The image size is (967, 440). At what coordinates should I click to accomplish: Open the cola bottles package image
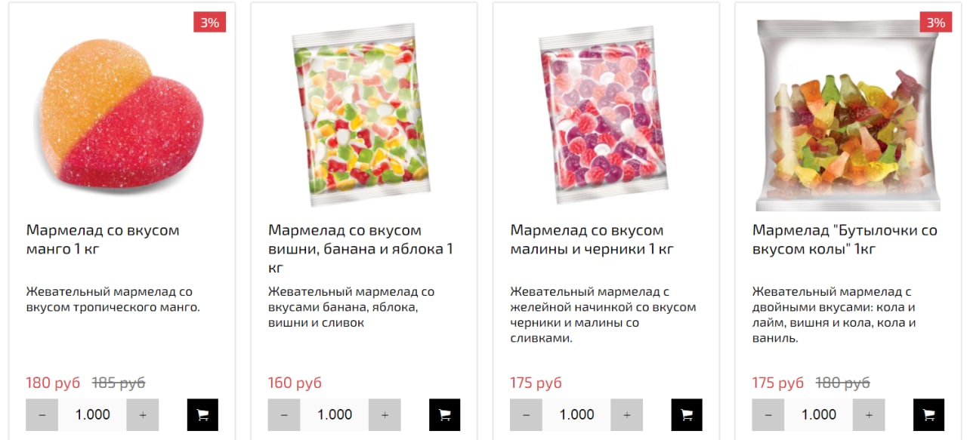(848, 115)
